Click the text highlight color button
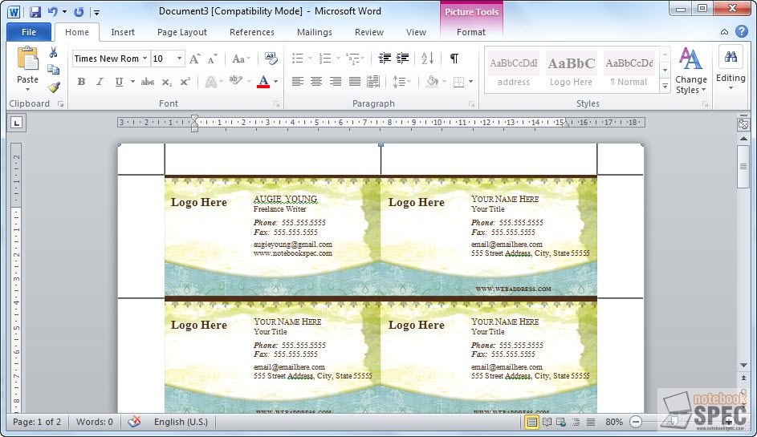Screen dimensions: 757x437 [236, 82]
